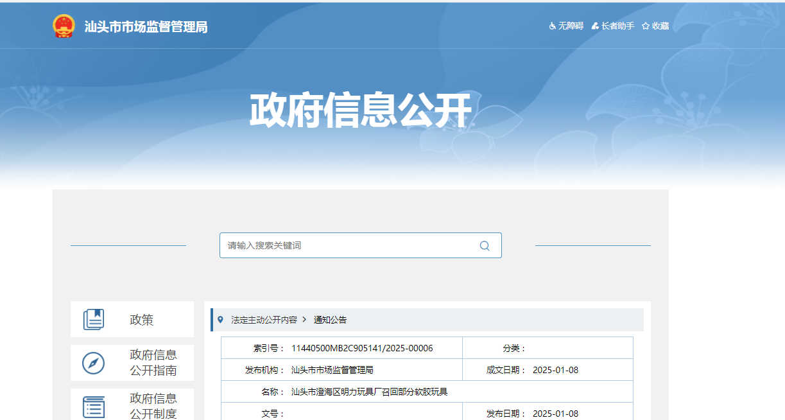Focus the 请输入搜索关键词 search box
Image resolution: width=785 pixels, height=420 pixels.
[350, 245]
